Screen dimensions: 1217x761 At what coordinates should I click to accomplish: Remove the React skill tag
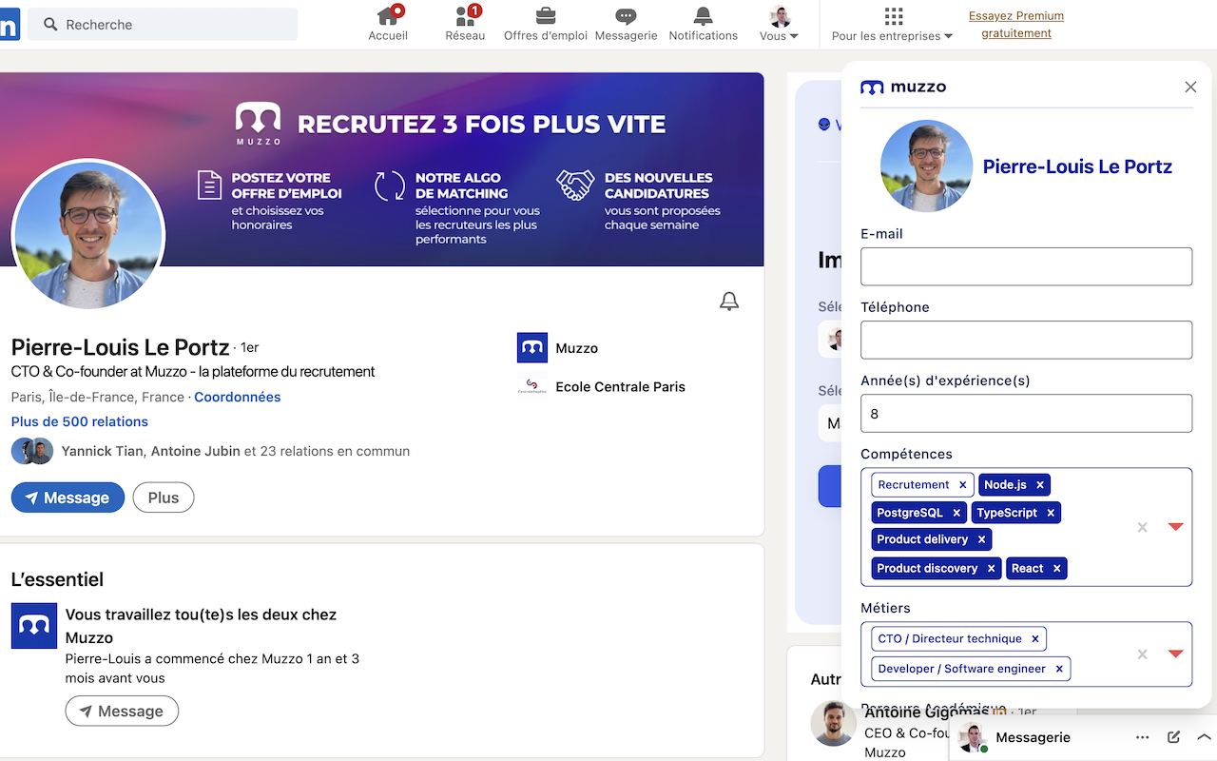[x=1056, y=568]
